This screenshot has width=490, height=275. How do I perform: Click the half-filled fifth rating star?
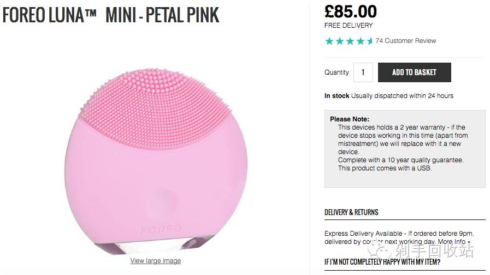[x=370, y=41]
